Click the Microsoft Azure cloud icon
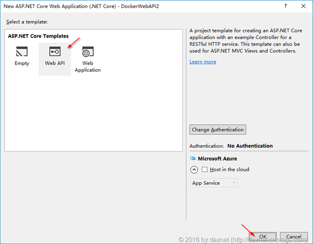This screenshot has height=244, width=313. (x=193, y=158)
